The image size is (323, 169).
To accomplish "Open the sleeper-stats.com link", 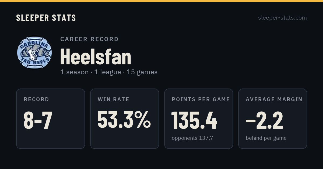I will (x=282, y=18).
